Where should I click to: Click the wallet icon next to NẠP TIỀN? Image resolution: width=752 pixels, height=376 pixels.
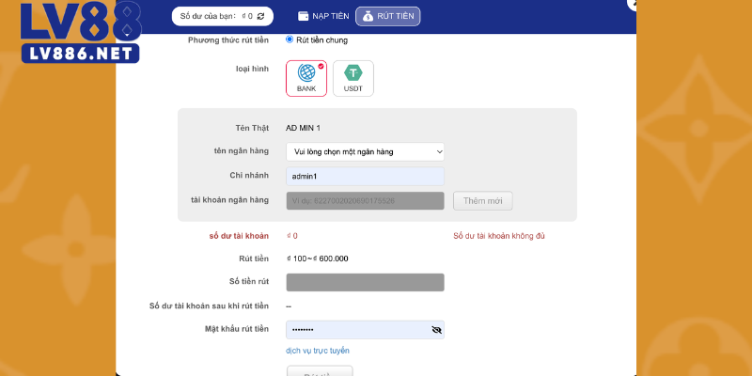pyautogui.click(x=304, y=16)
